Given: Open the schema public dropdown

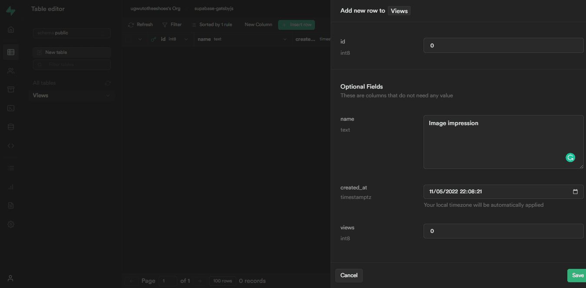Looking at the screenshot, I should click(x=72, y=33).
